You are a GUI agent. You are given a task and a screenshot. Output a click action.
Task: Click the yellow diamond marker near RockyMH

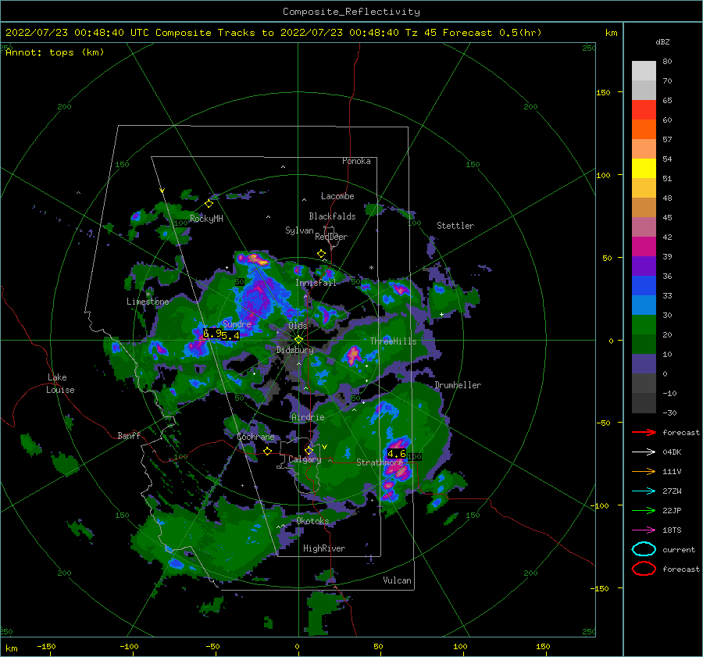[x=209, y=204]
